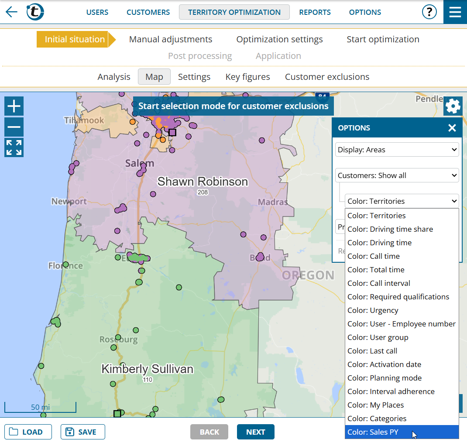Screen dimensions: 467x446
Task: Click the Shawn Robinson territory label
Action: pos(203,182)
